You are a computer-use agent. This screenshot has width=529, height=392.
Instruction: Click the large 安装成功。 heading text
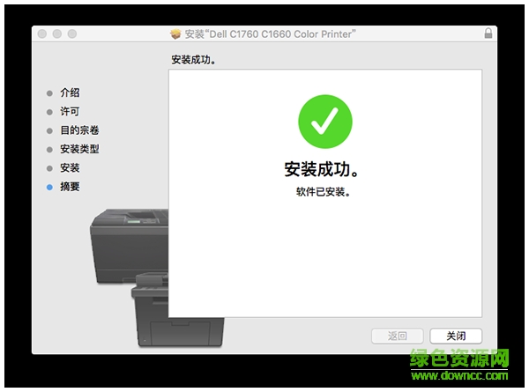pos(321,169)
